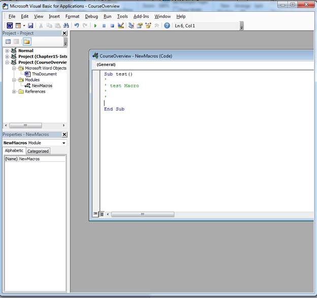Click the Cut scissors icon
The image size is (317, 298).
pos(41,25)
